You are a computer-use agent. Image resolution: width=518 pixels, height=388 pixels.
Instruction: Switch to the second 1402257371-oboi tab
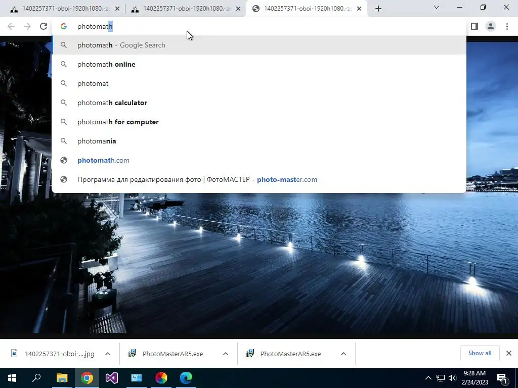[x=185, y=9]
